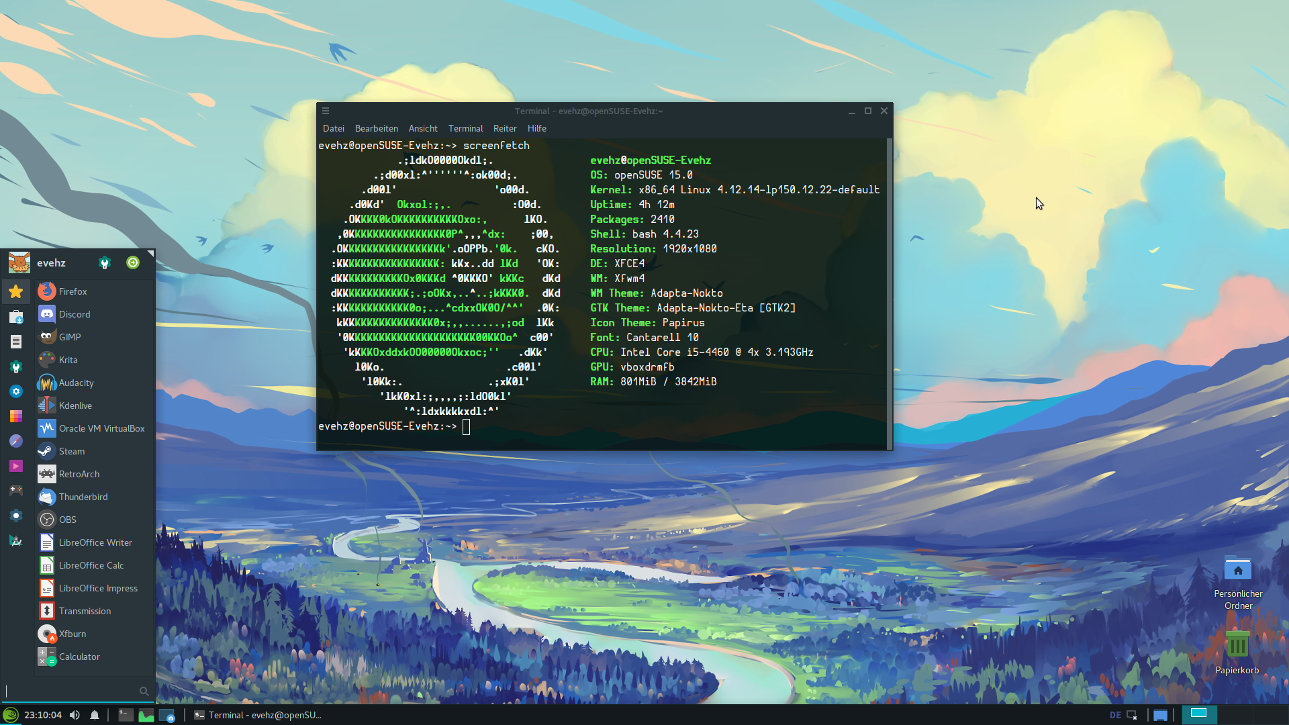1289x725 pixels.
Task: Click the disconnected network tray icon
Action: (x=1133, y=715)
